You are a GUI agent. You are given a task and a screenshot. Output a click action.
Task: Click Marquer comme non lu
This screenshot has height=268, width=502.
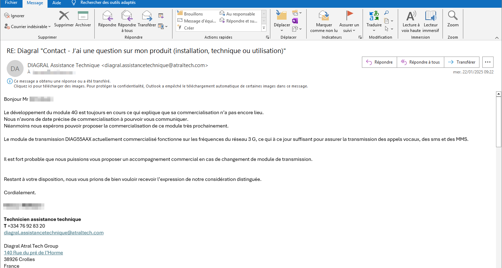click(324, 21)
